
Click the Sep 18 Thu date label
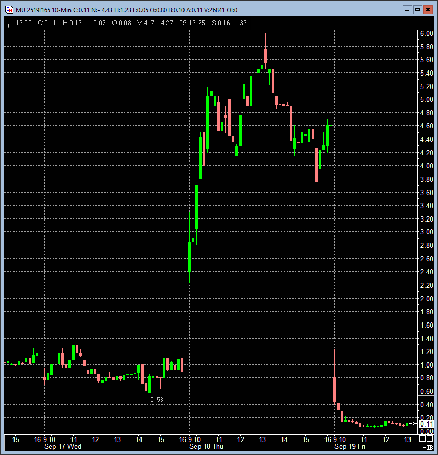(206, 446)
